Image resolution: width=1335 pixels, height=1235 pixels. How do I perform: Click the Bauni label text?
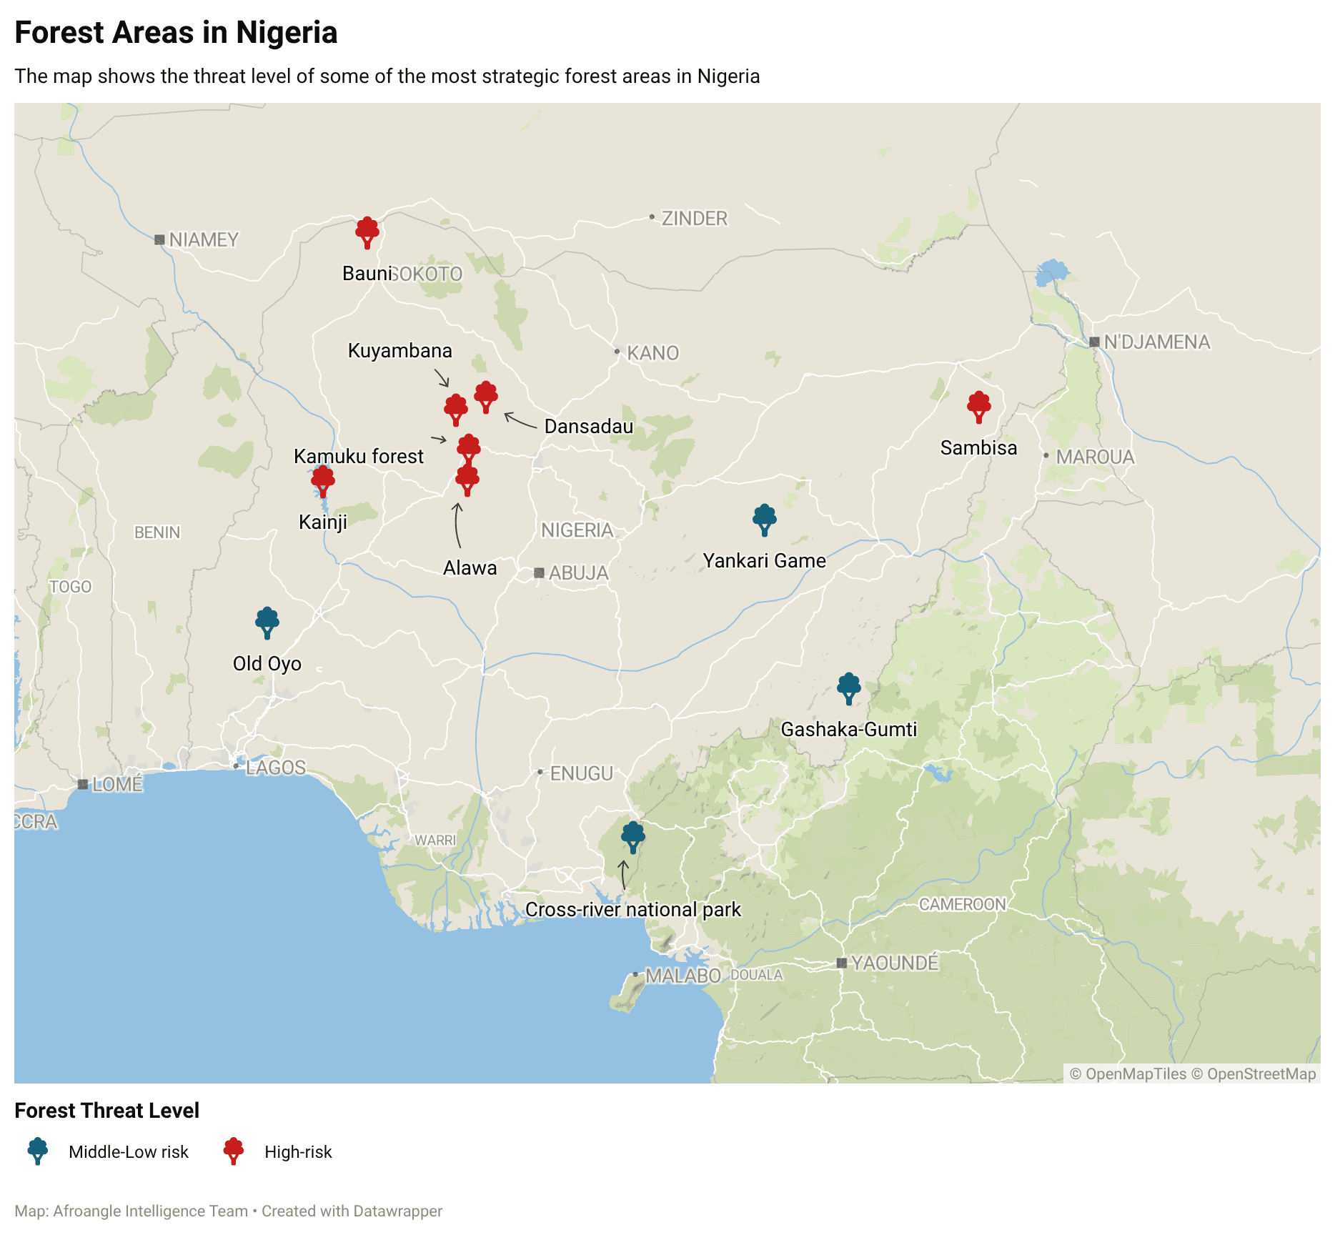(x=367, y=274)
